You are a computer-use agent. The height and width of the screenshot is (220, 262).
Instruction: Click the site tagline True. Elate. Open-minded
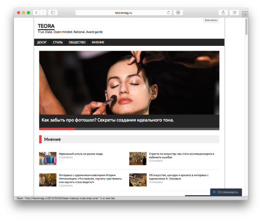point(70,32)
